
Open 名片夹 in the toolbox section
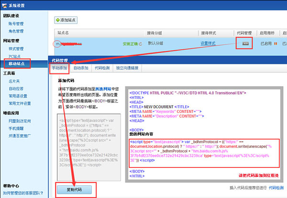click(x=14, y=81)
